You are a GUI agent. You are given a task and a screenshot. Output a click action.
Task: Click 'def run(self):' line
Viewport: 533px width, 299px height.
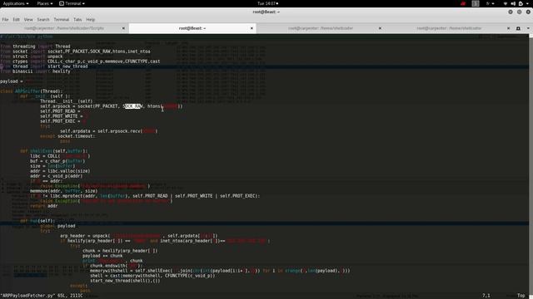point(37,221)
